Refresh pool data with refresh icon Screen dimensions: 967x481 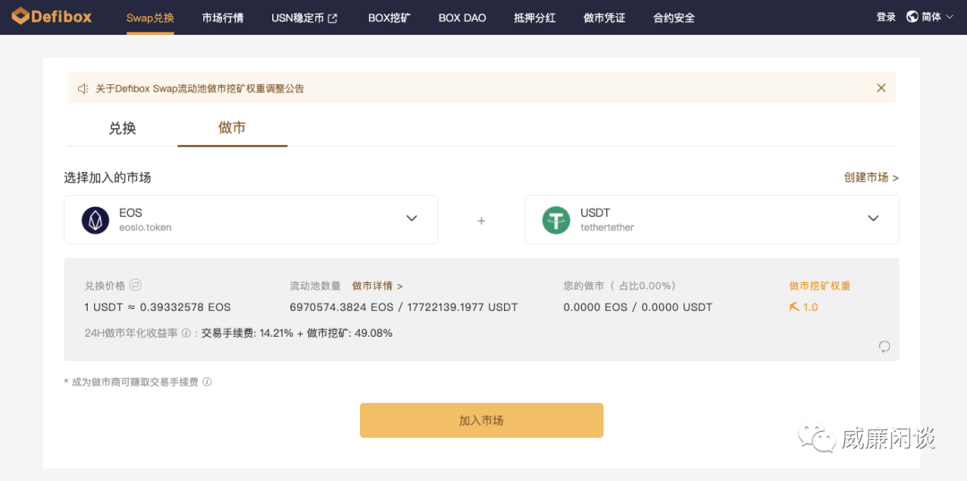(885, 346)
